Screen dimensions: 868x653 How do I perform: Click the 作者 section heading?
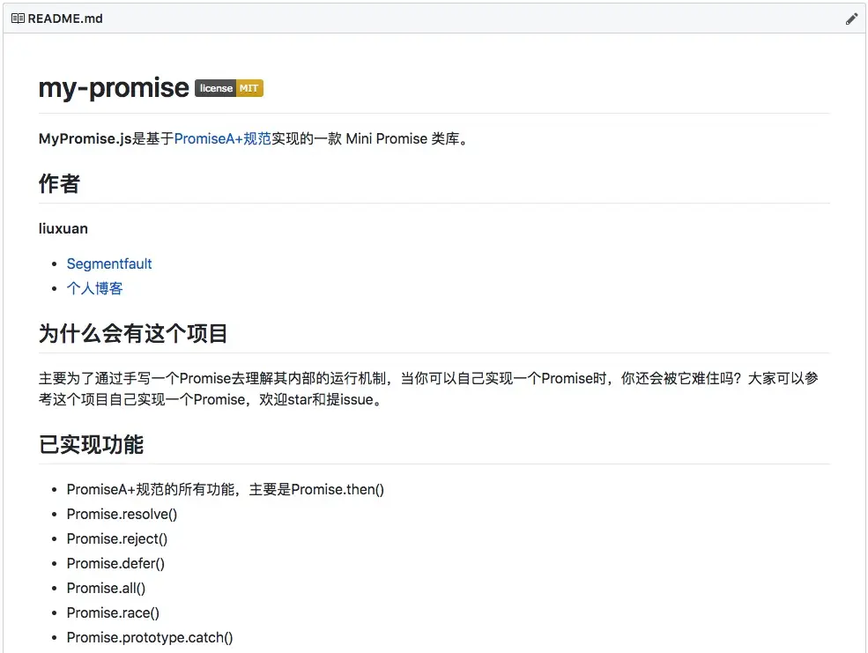pos(58,184)
